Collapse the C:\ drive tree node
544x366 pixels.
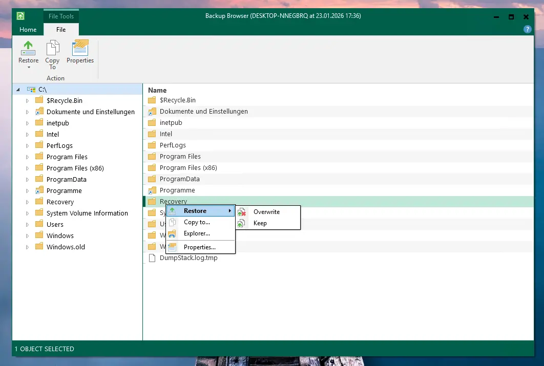(x=18, y=90)
